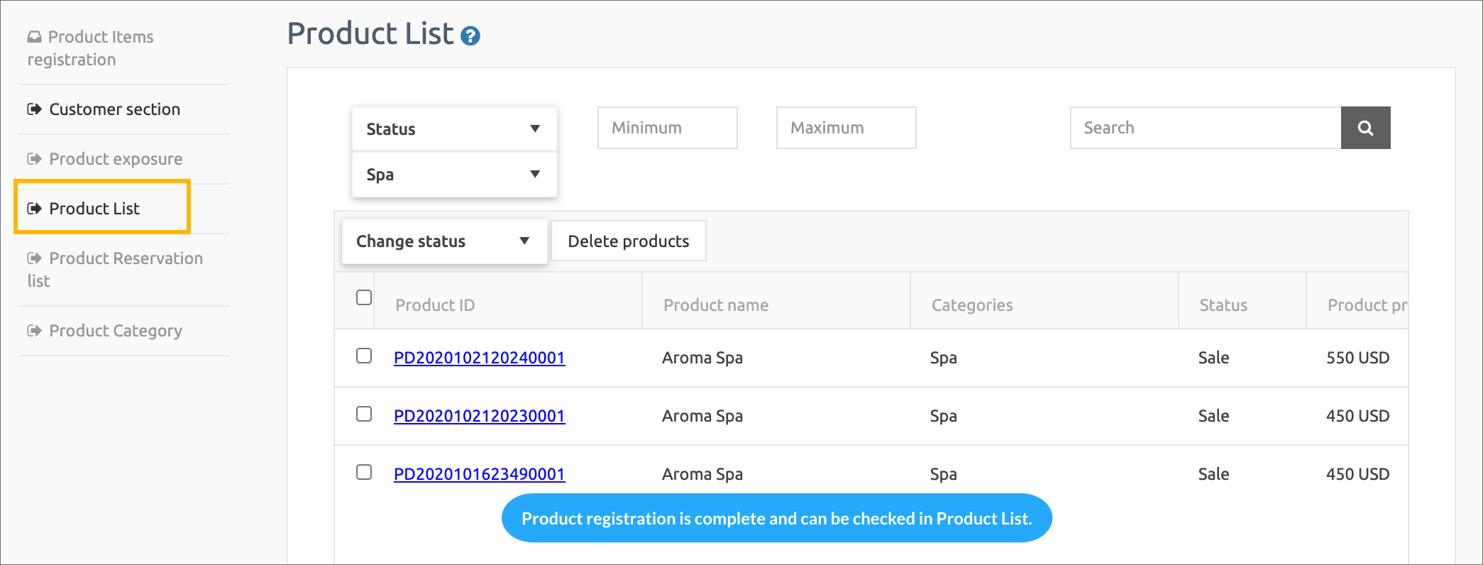Open Customer section from the sidebar
1483x565 pixels.
(114, 109)
